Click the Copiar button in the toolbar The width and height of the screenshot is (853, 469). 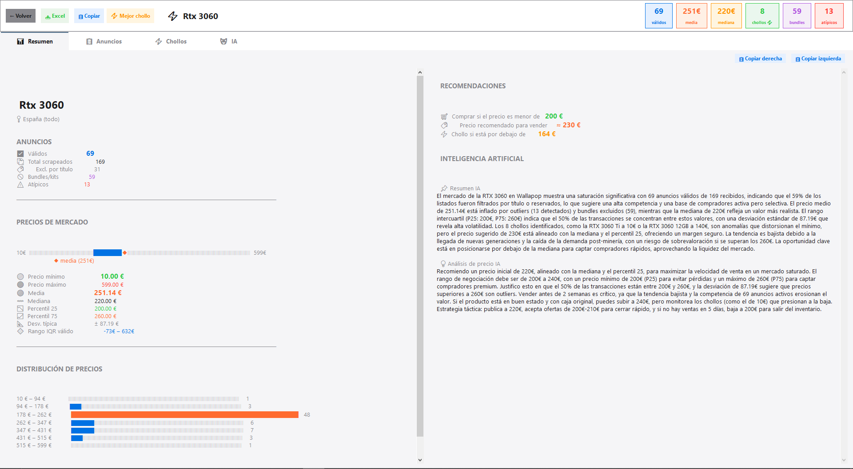point(89,16)
